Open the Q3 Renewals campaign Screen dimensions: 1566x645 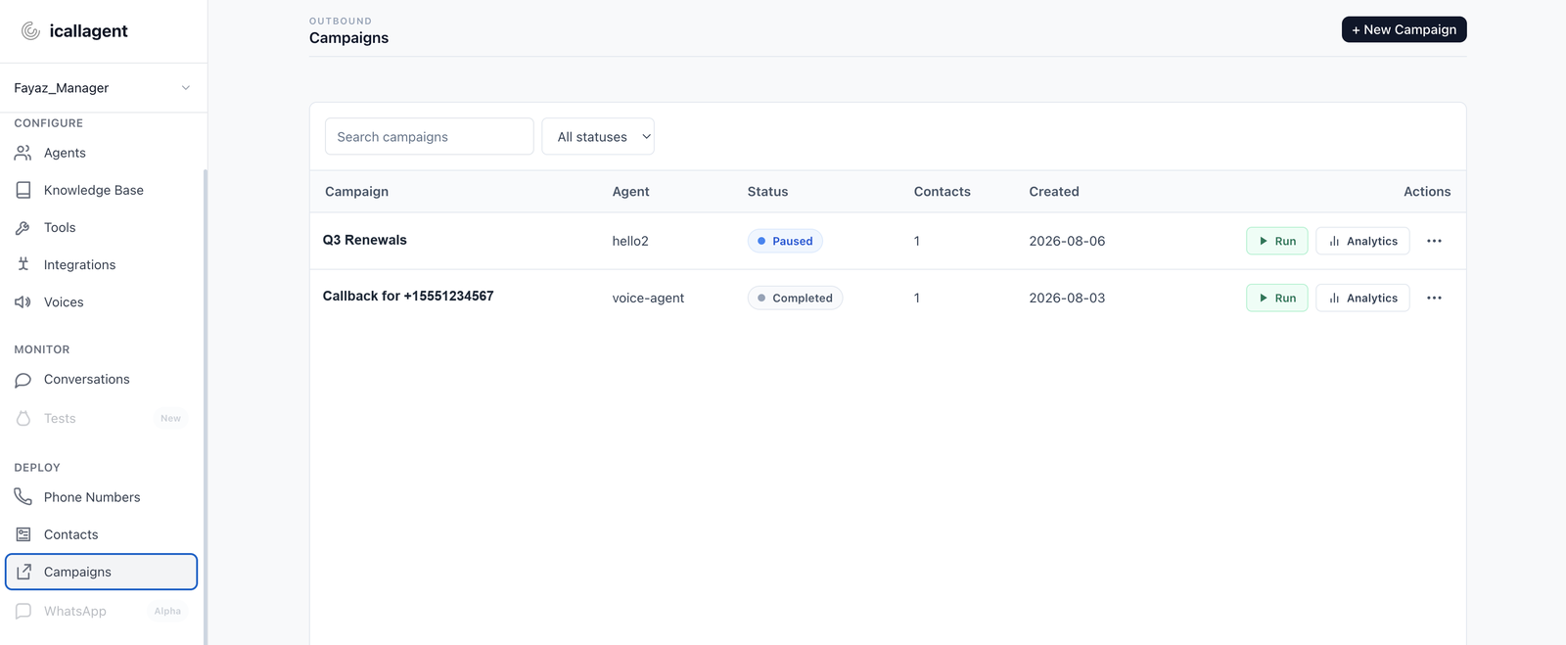(x=365, y=240)
